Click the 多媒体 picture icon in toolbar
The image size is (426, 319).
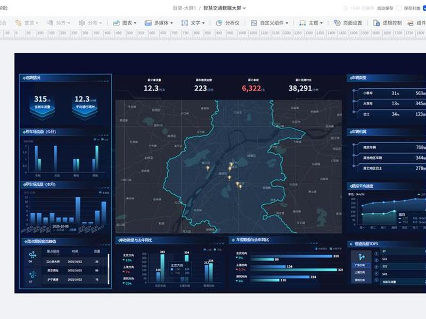(x=148, y=23)
